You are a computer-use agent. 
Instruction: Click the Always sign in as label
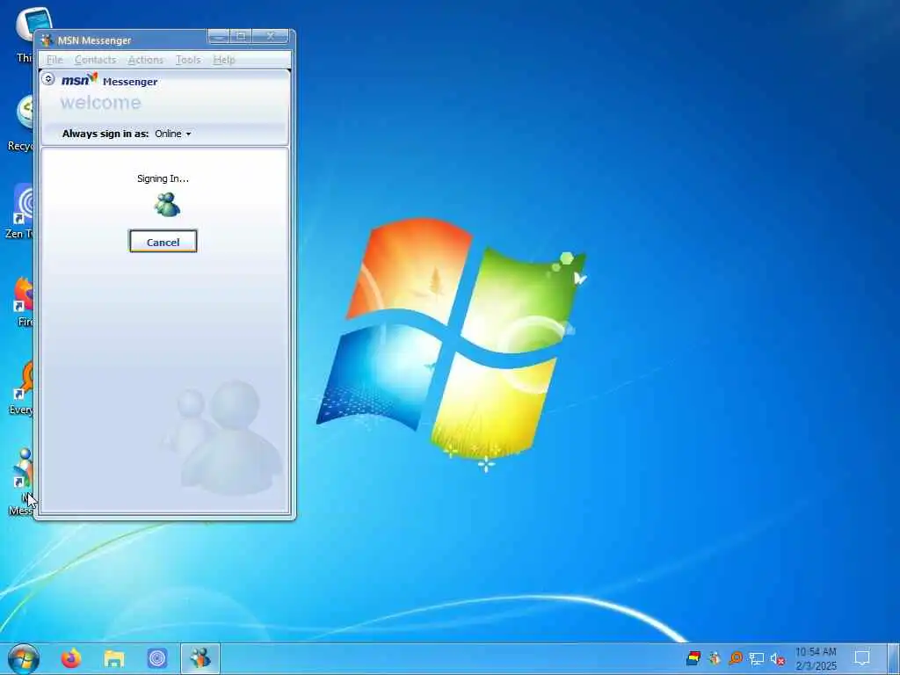pos(105,134)
